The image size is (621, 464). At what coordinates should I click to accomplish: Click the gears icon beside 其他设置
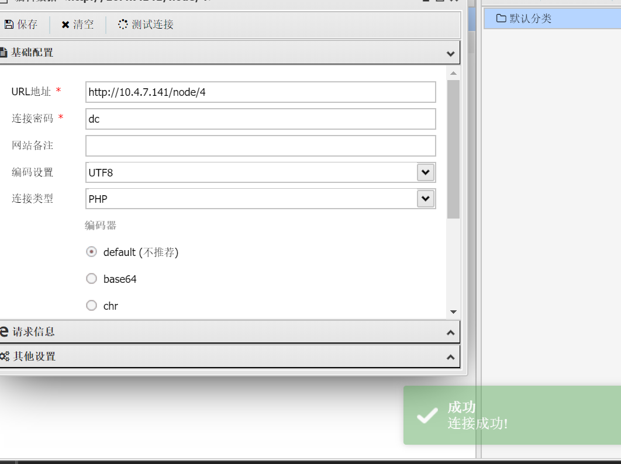click(x=4, y=356)
